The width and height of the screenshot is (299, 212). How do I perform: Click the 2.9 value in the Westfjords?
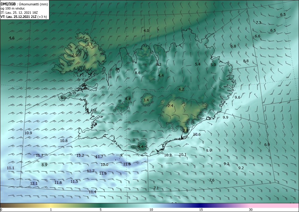coord(75,55)
